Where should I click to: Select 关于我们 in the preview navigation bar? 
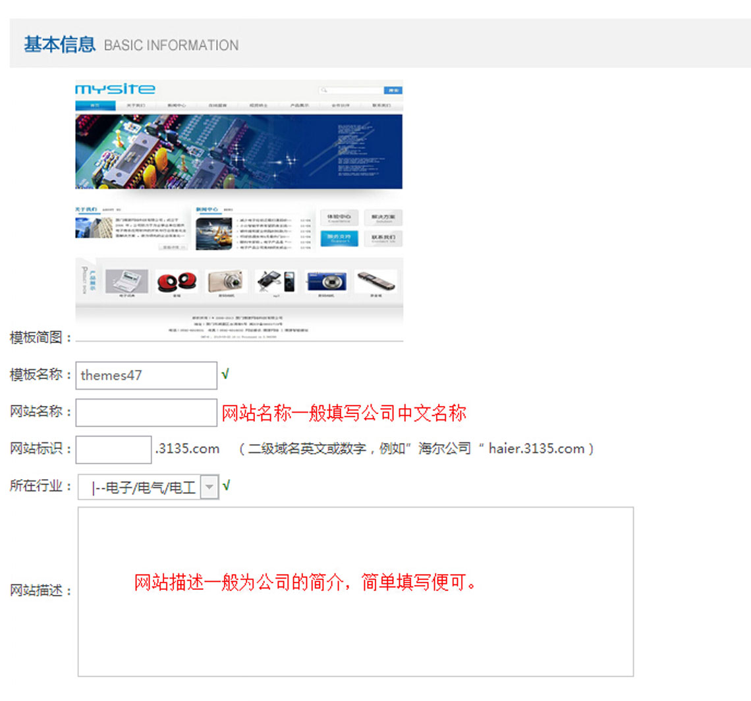[135, 105]
